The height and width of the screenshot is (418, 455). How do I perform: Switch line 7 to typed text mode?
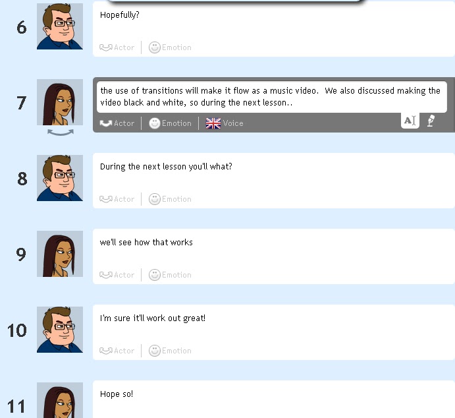pos(410,121)
